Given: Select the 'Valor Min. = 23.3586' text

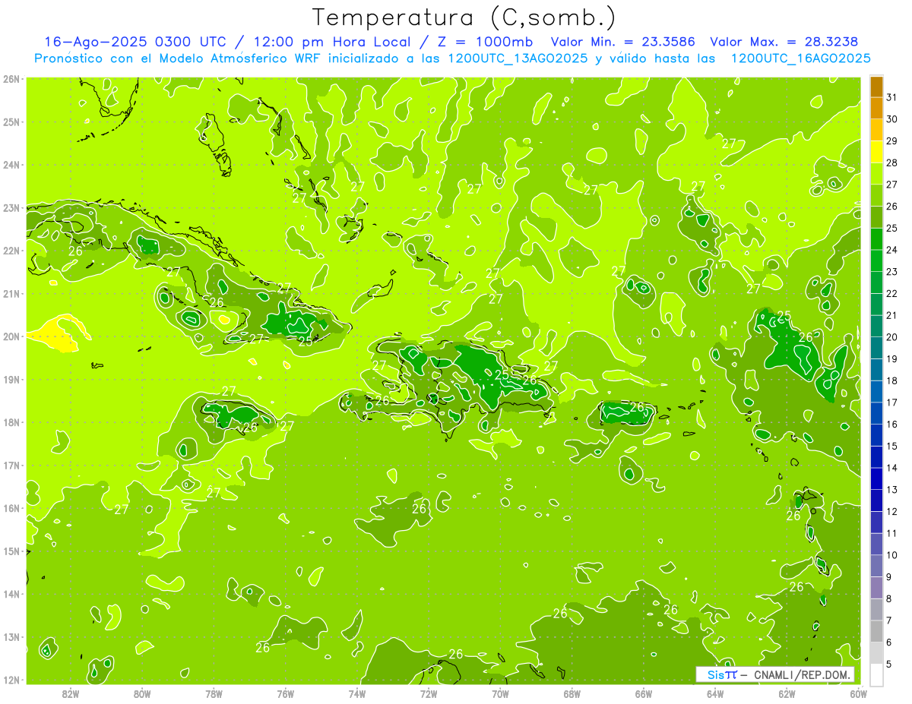Looking at the screenshot, I should pyautogui.click(x=622, y=42).
